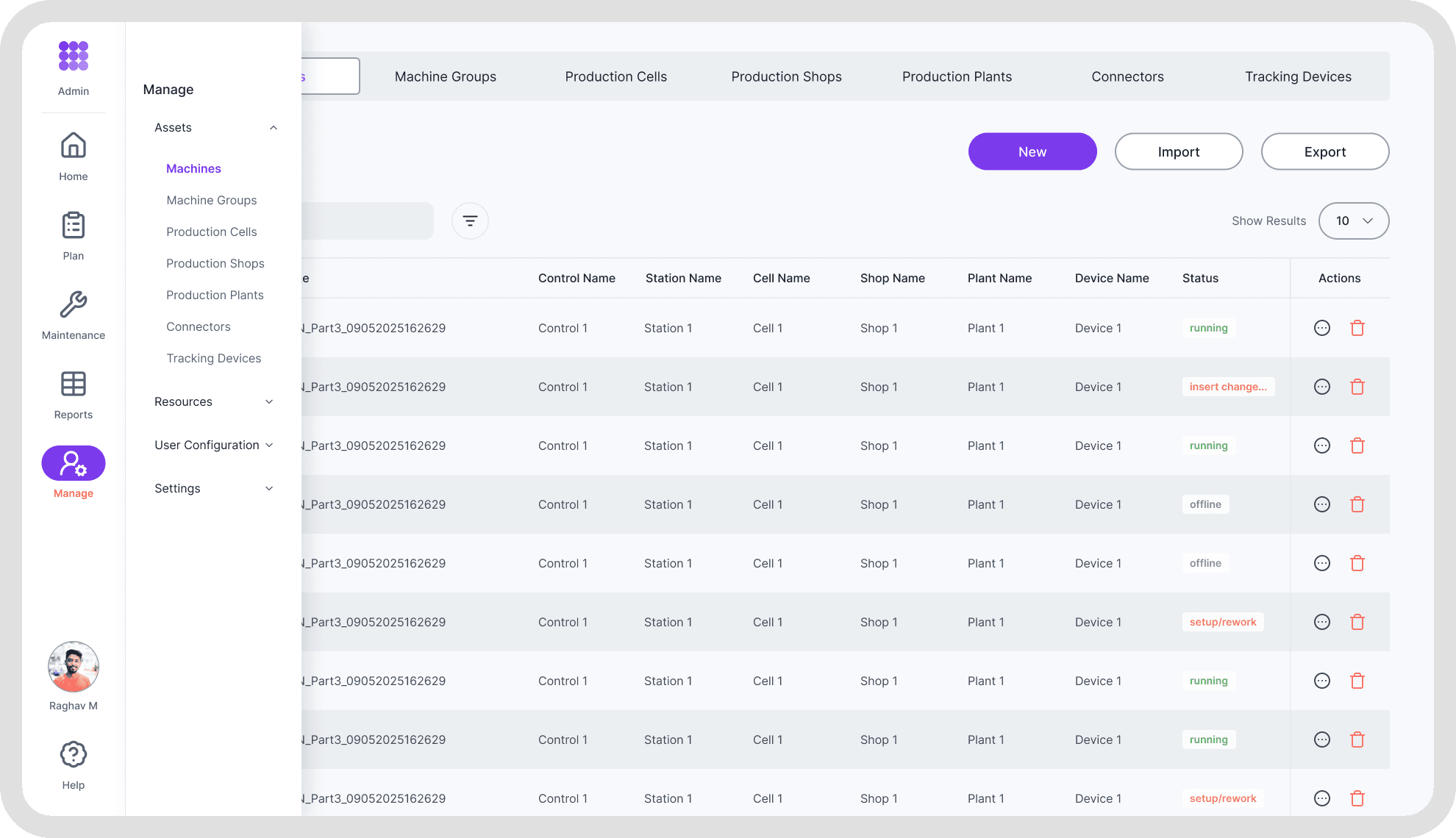Open the Plan clipboard icon
This screenshot has height=838, width=1456.
[74, 226]
